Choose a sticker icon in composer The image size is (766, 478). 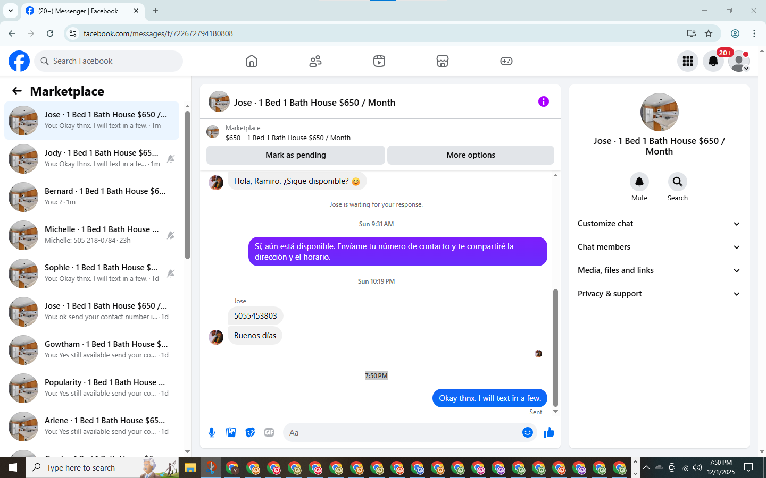tap(250, 432)
